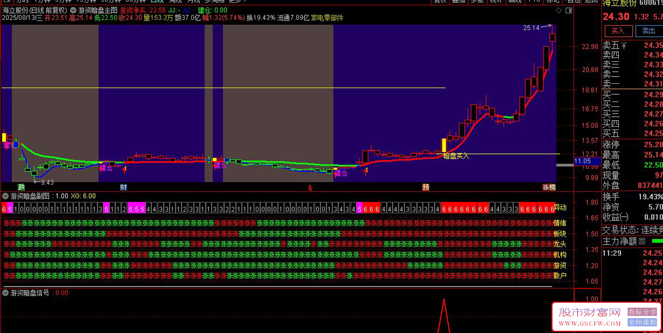Click the large 24.30 current price
Screen dimensions: 663x333
point(617,17)
